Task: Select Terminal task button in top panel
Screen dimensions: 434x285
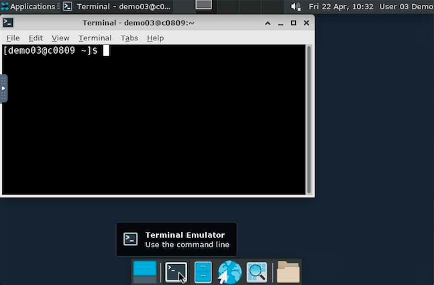Action: 117,6
